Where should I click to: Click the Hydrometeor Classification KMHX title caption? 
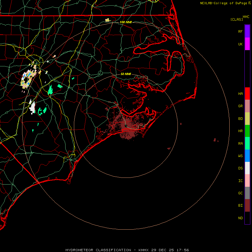click(127, 250)
